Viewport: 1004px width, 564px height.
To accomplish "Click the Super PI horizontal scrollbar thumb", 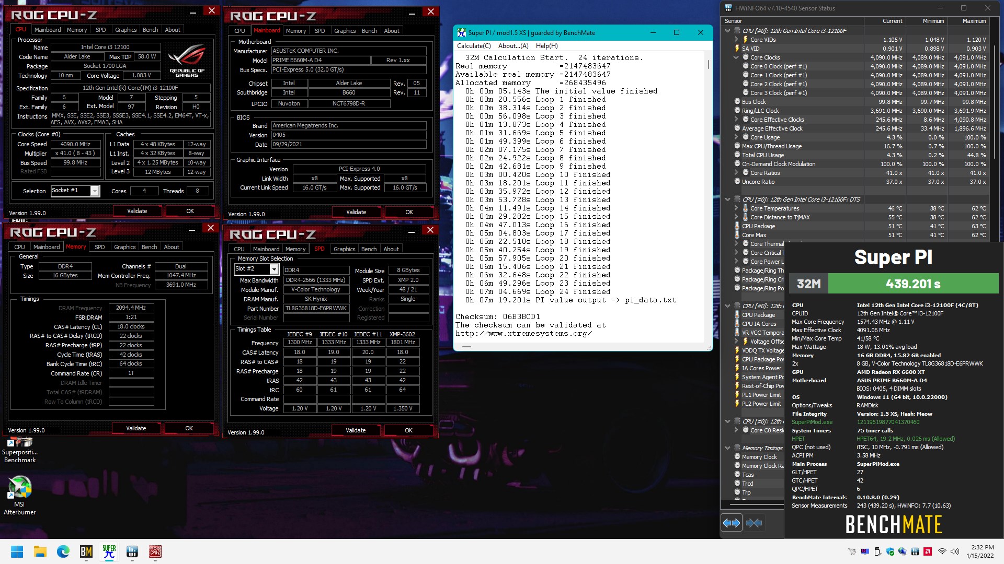I will pos(466,346).
